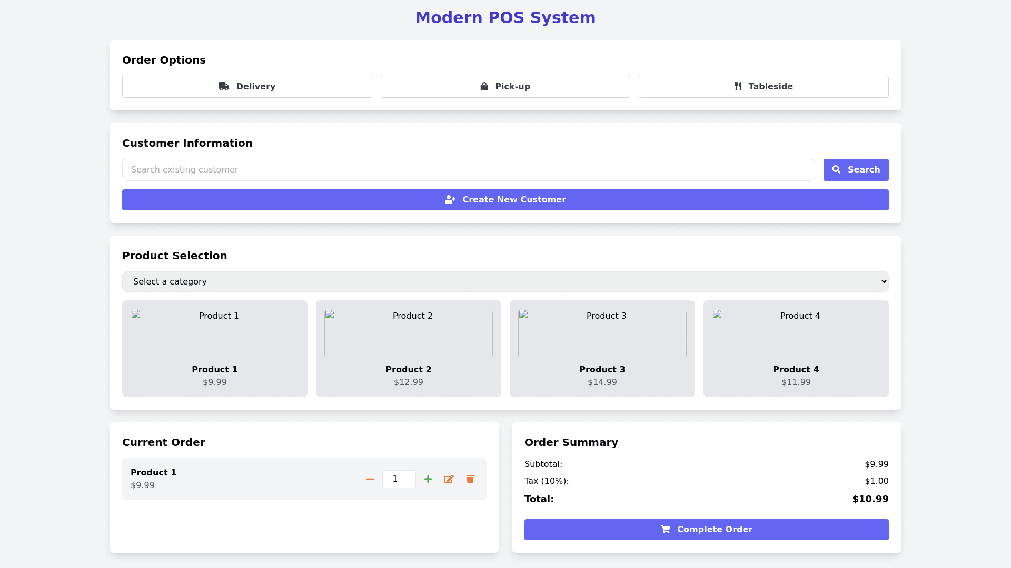
Task: Open the Select a category dropdown
Action: 505,281
